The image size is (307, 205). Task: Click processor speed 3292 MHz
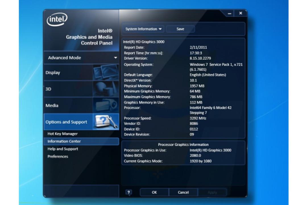pos(198,118)
